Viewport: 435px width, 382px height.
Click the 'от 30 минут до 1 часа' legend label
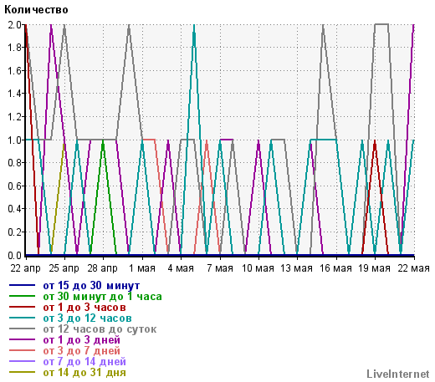pyautogui.click(x=102, y=297)
